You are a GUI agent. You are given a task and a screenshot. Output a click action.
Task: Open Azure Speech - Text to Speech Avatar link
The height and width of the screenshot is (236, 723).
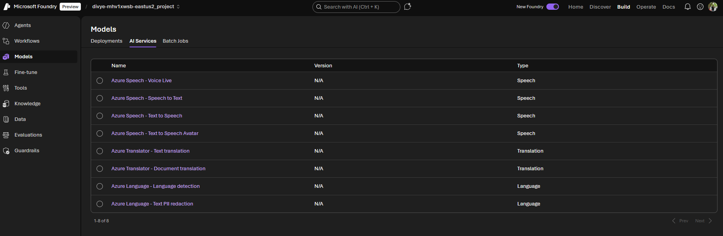pyautogui.click(x=155, y=133)
